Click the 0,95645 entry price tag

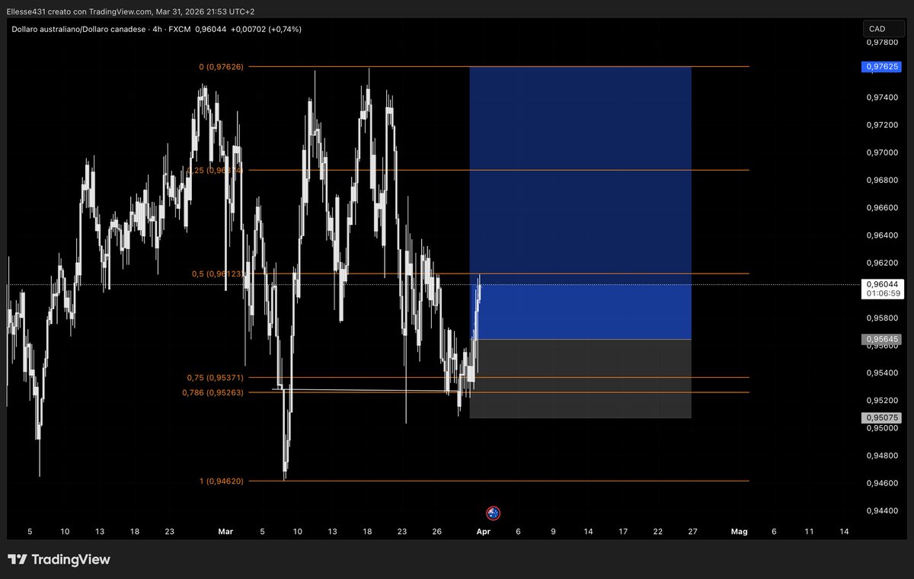[882, 339]
